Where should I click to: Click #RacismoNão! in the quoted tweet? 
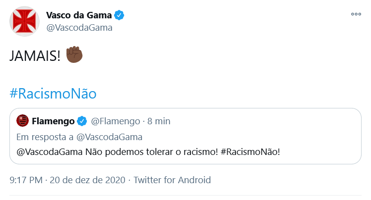[x=250, y=151]
